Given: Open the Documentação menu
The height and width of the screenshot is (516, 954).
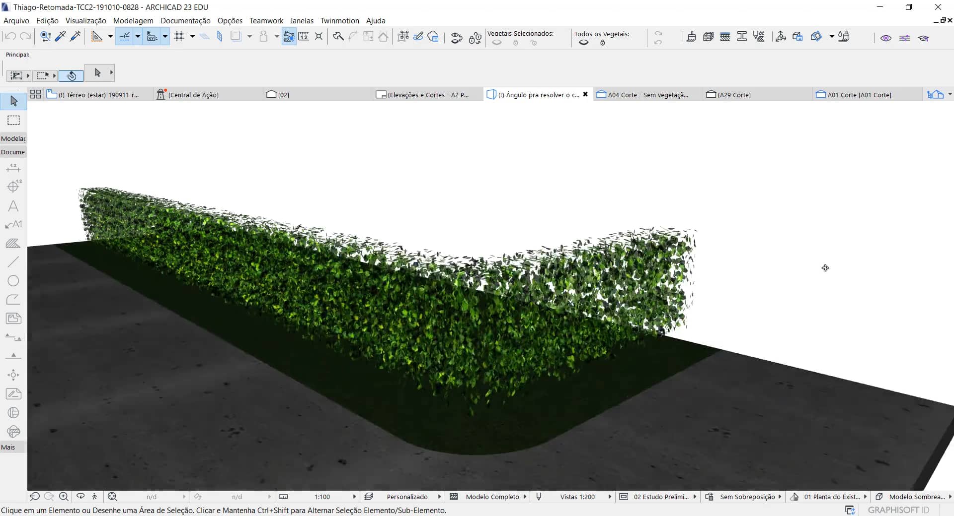Looking at the screenshot, I should point(185,21).
